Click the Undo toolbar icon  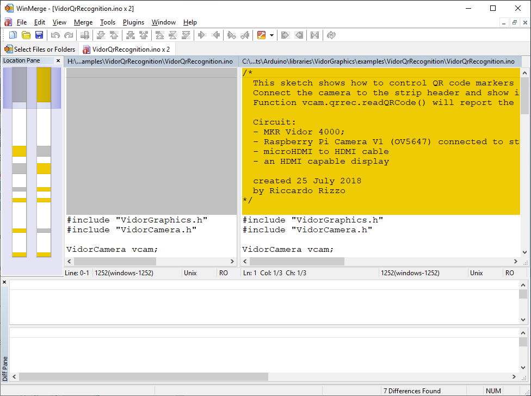click(x=55, y=35)
